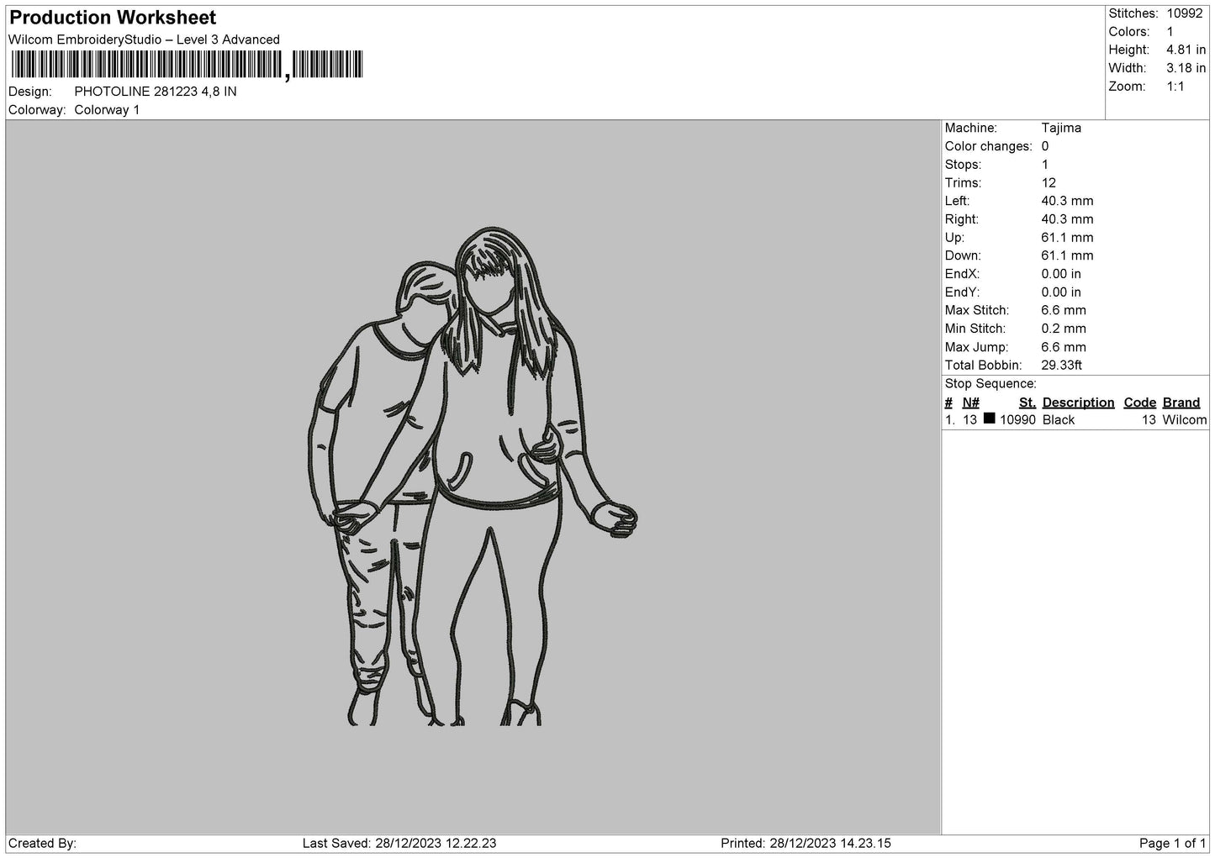Click the Brand column header
The height and width of the screenshot is (858, 1215).
click(x=1181, y=403)
